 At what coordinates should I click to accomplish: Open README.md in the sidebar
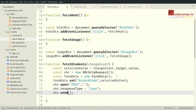coord(16,86)
